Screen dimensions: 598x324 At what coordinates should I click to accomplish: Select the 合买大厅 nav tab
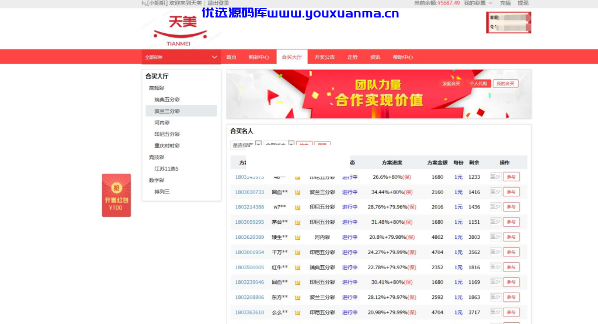pos(292,57)
